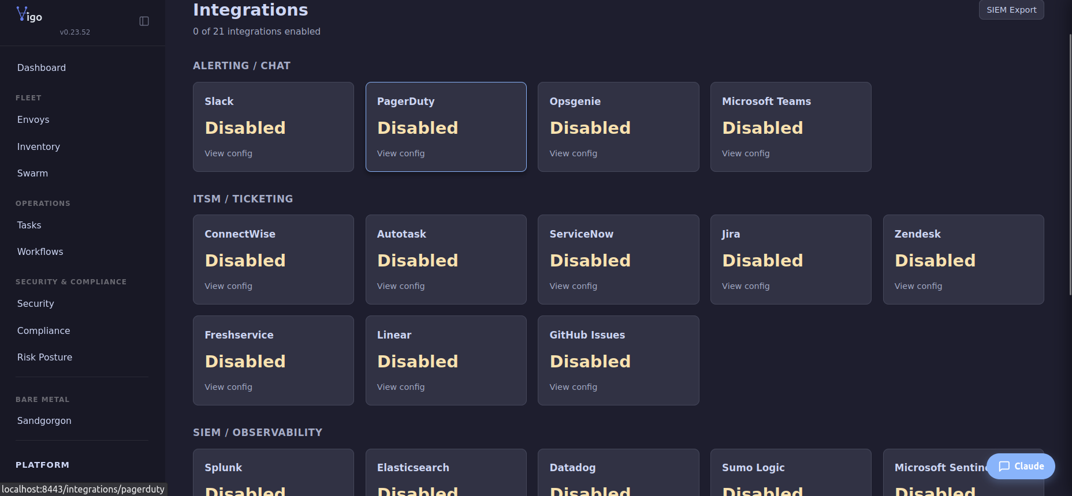
Task: Open the Slack card title
Action: point(219,102)
